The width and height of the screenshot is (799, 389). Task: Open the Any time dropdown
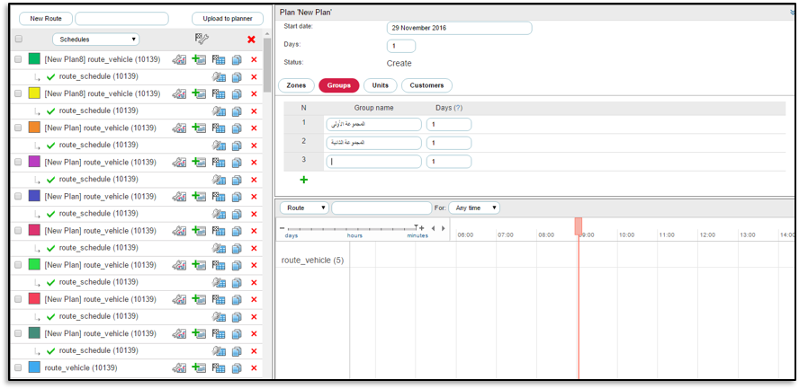(x=474, y=208)
